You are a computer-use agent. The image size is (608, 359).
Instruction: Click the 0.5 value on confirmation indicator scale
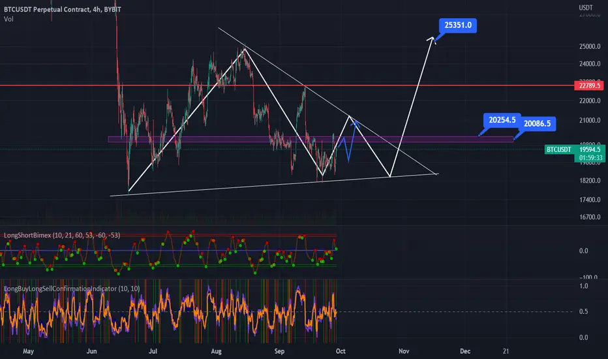[x=583, y=311]
